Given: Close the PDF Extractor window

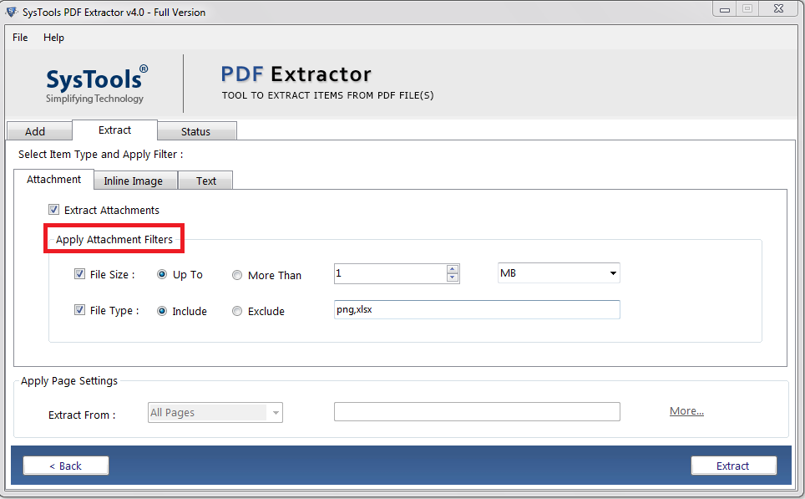Looking at the screenshot, I should click(779, 8).
